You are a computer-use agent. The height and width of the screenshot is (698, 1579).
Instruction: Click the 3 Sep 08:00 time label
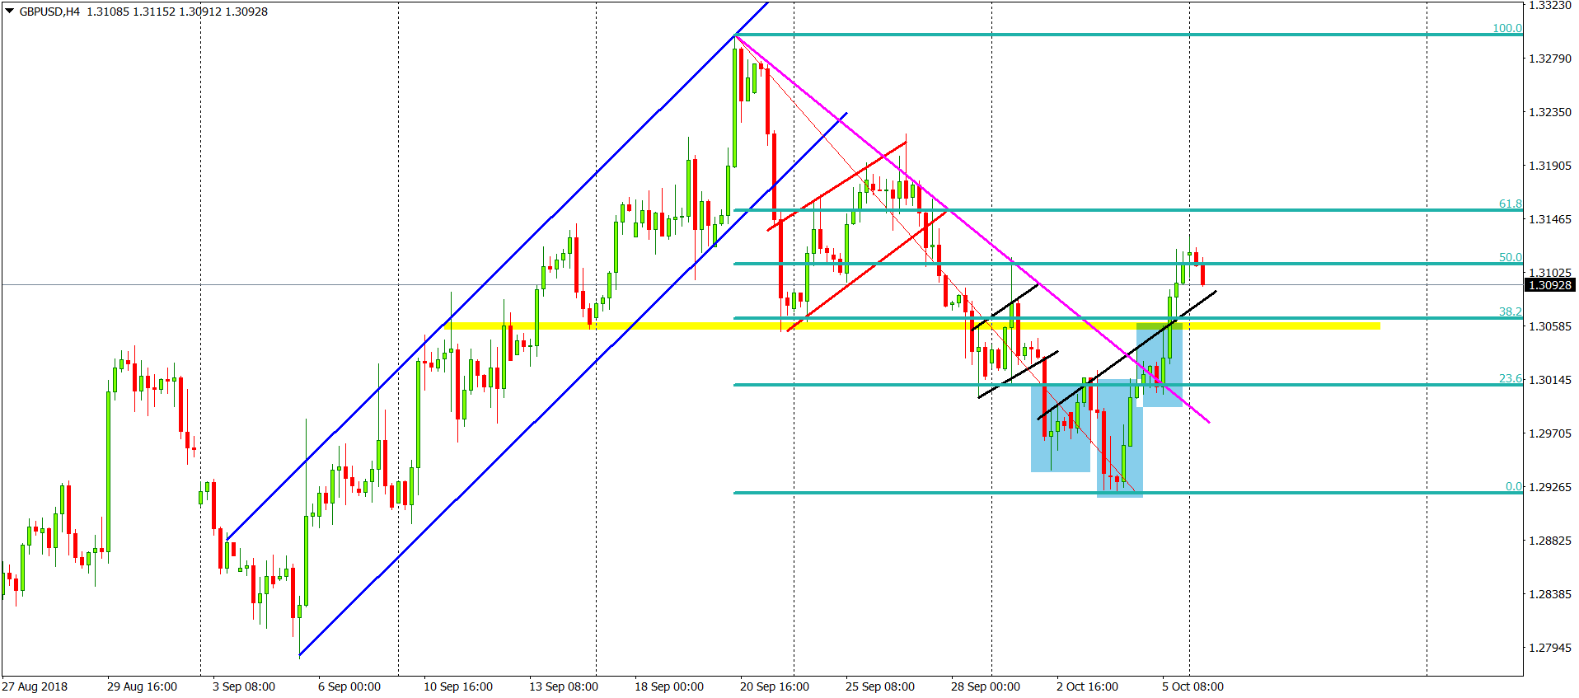pyautogui.click(x=244, y=686)
